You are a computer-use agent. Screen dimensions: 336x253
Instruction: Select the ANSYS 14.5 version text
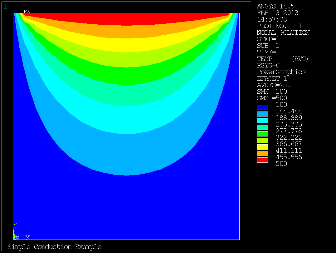tap(275, 6)
